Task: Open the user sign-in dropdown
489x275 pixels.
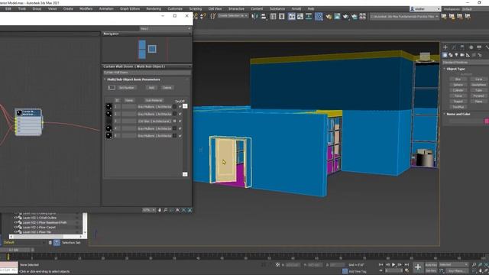Action: [426, 9]
